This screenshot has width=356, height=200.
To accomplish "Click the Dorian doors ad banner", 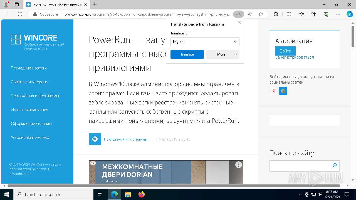I will [x=166, y=172].
